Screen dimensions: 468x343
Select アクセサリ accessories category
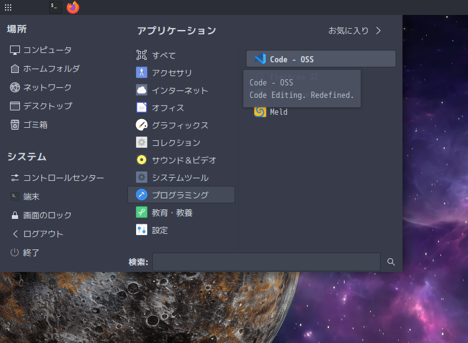[x=181, y=72]
